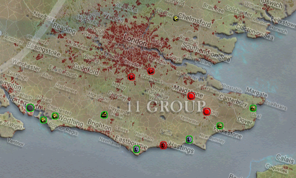Click the radar station marker near New Romney
Image resolution: width=296 pixels, height=178 pixels.
(189, 139)
